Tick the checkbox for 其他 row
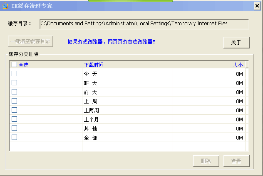This screenshot has height=176, width=263. [x=15, y=128]
